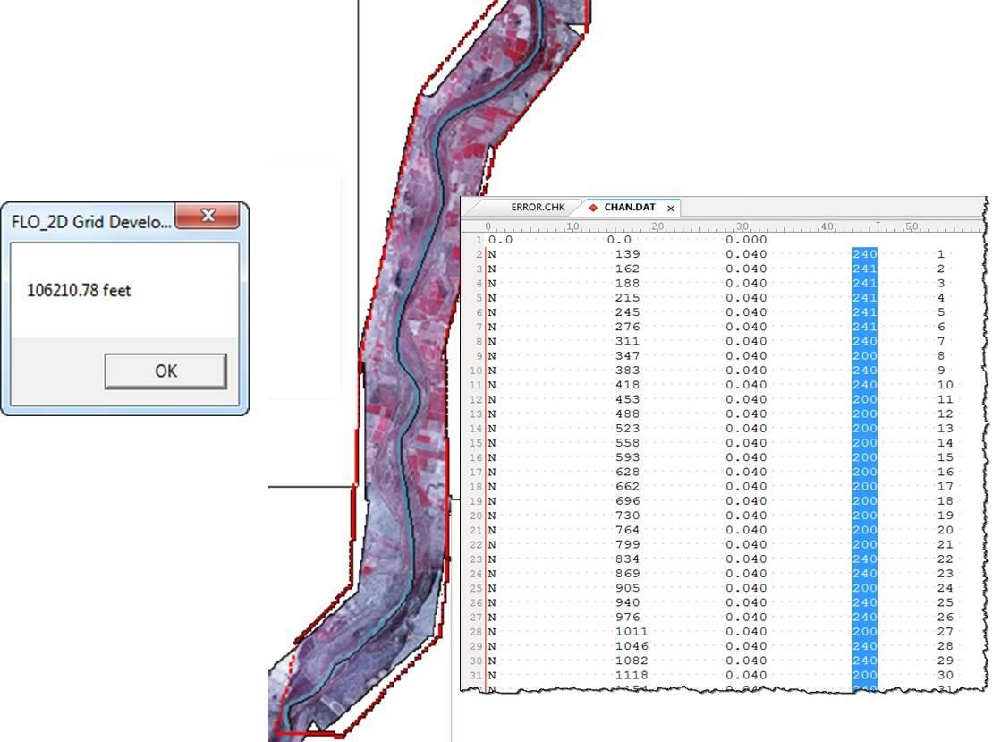Viewport: 992px width, 742px height.
Task: Place cursor on the value 1011
Action: click(631, 631)
